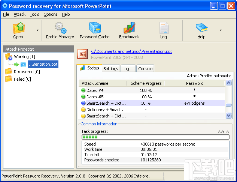Open the Help menu in menu bar
This screenshot has width=237, height=182.
click(x=66, y=14)
